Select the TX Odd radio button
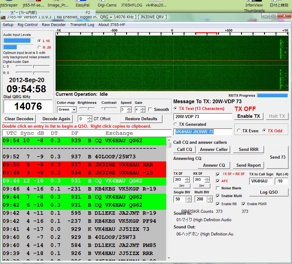Image resolution: width=292 pixels, height=264 pixels. click(x=264, y=131)
